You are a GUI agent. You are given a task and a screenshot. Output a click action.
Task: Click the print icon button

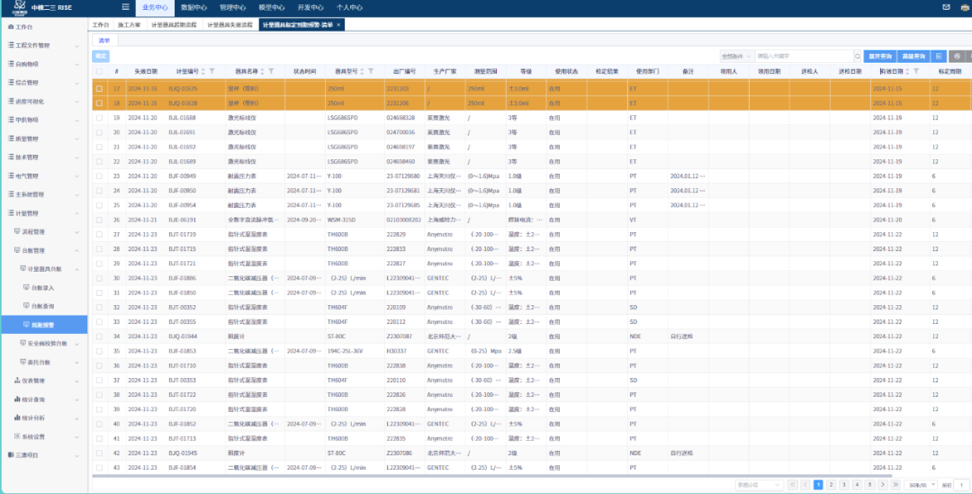(955, 56)
